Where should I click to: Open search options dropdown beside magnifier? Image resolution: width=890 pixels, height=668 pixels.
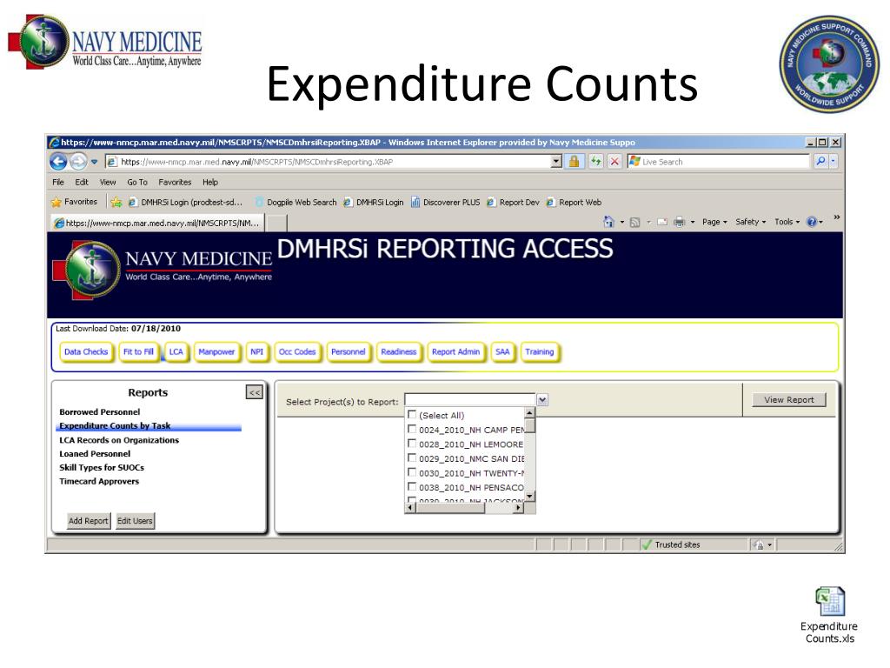coord(833,161)
